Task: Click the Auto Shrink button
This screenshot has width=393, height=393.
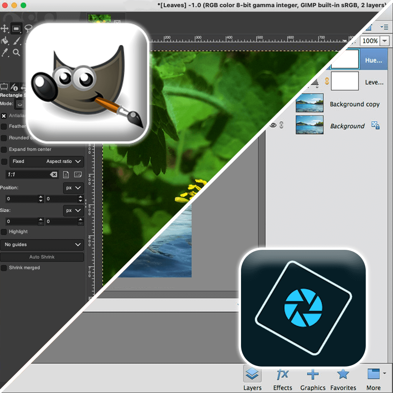Action: [x=42, y=257]
